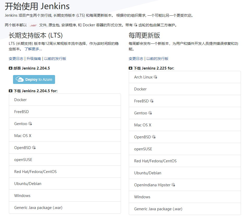Select OpenBSD in weekly download list
249x216 pixels.
click(185, 137)
